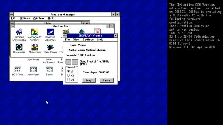Open Program Manager Window menu

pyautogui.click(x=38, y=18)
